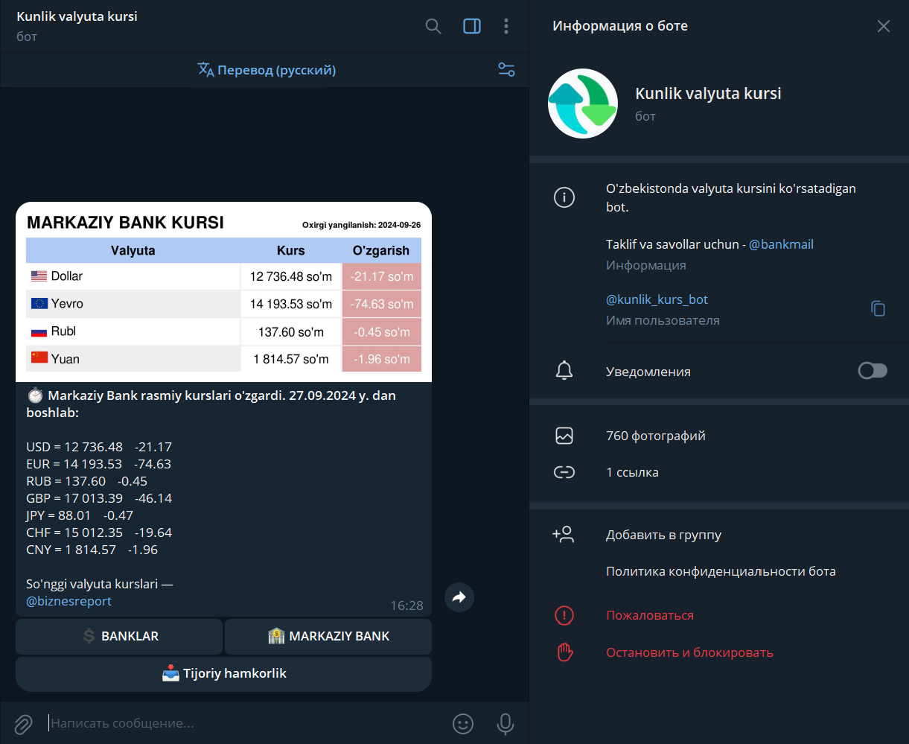Image resolution: width=909 pixels, height=744 pixels.
Task: Click the chat title Kunlik valyuta kursi
Action: pyautogui.click(x=77, y=16)
